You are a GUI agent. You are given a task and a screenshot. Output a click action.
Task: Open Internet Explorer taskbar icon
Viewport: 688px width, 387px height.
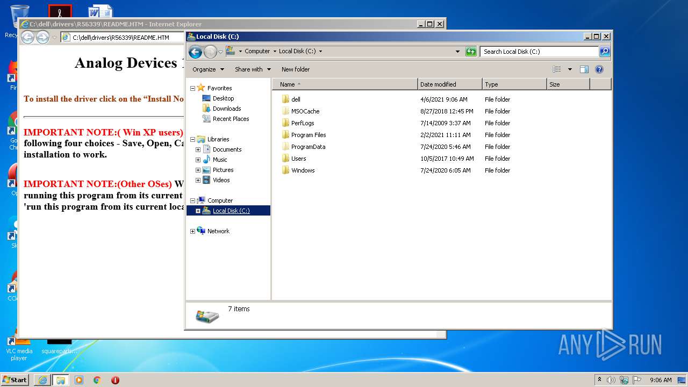(x=42, y=380)
